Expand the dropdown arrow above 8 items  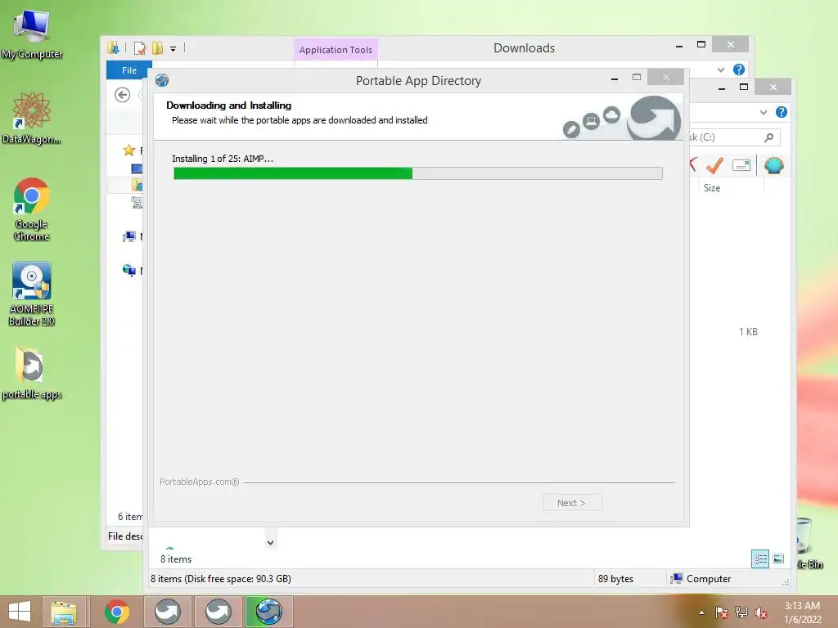[x=270, y=543]
